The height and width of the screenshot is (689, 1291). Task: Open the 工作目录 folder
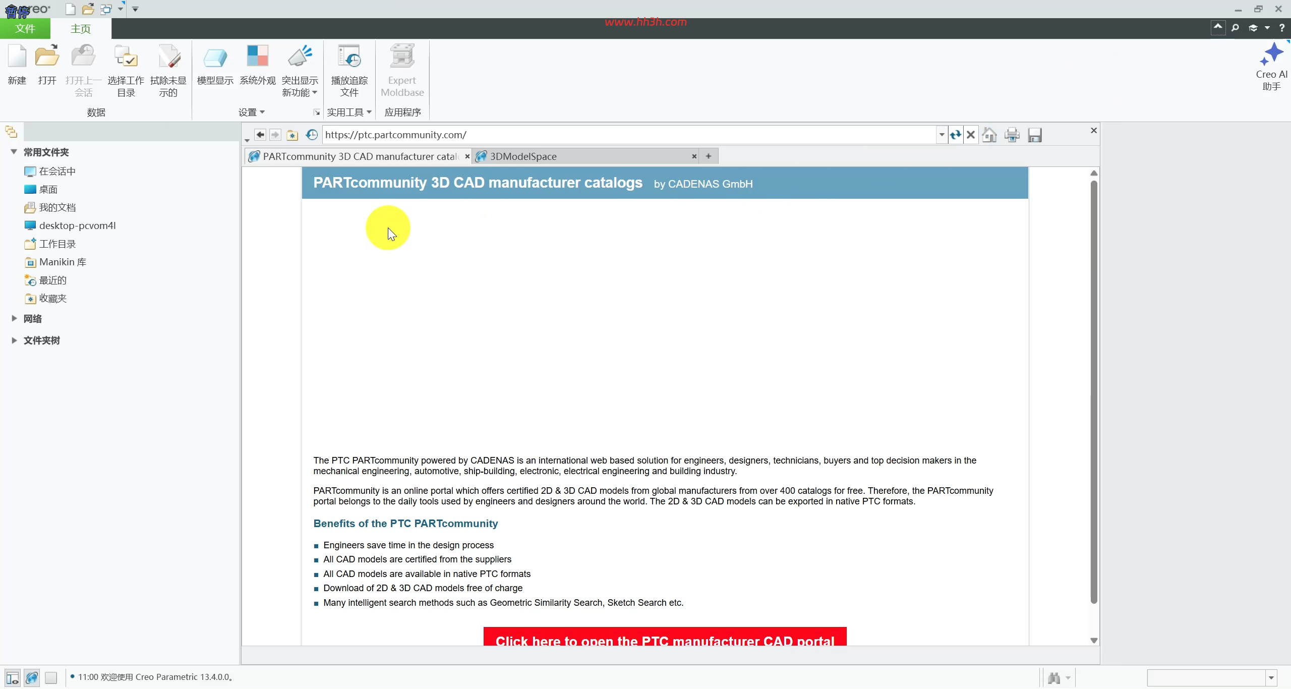pos(49,244)
